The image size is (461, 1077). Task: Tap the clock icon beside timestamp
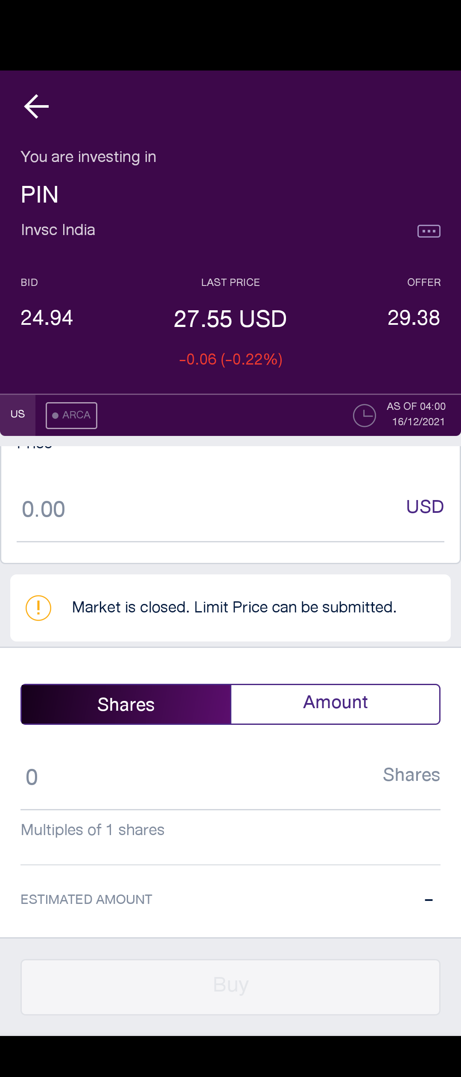click(x=365, y=415)
